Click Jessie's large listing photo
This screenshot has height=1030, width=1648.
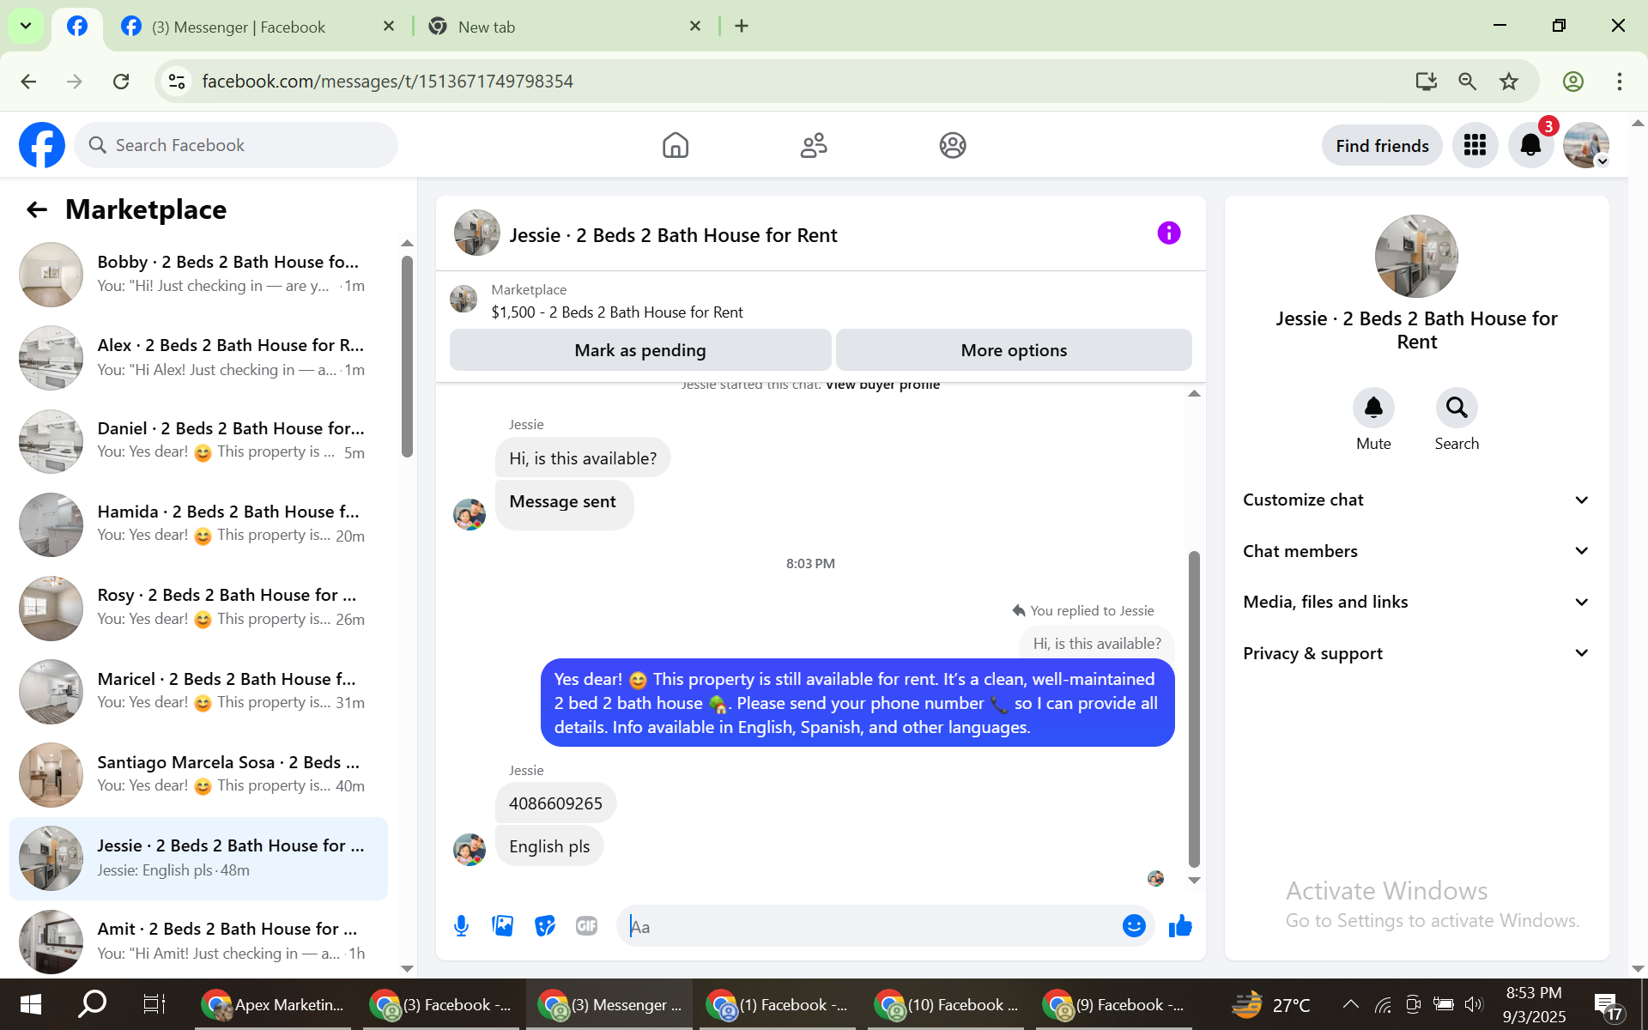click(x=1416, y=256)
